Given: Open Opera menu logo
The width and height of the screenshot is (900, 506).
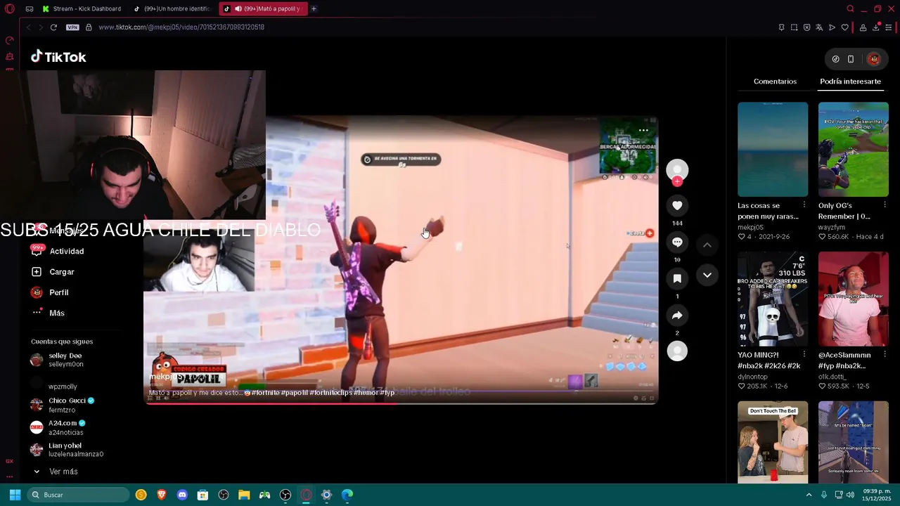Looking at the screenshot, I should pos(10,8).
